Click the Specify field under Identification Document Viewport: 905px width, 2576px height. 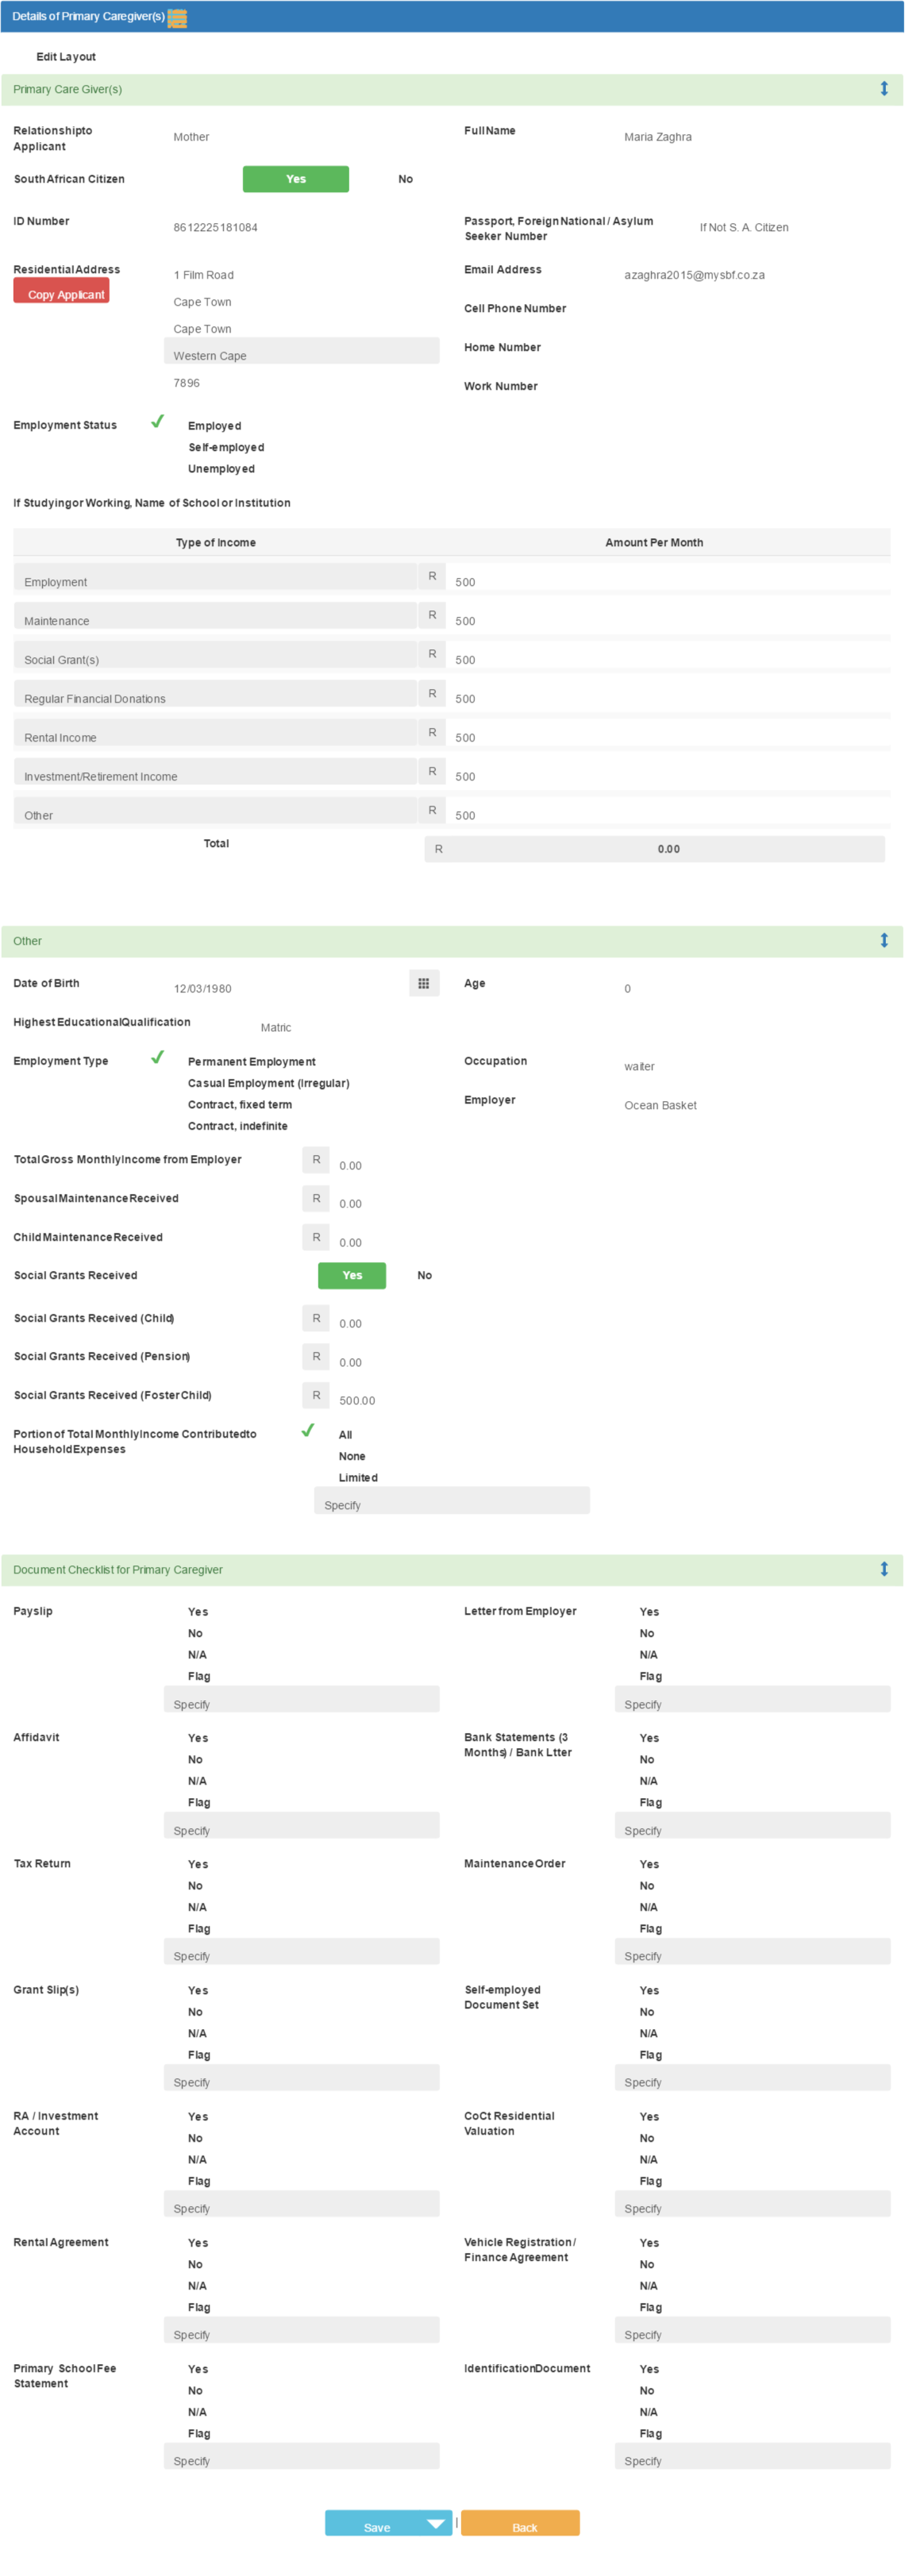pos(752,2457)
